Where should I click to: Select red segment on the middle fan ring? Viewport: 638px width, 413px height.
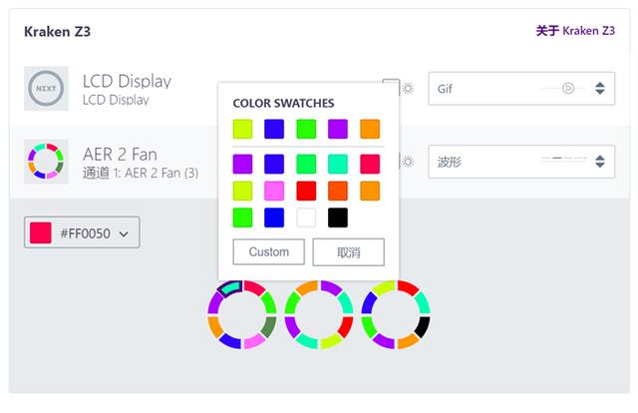click(x=346, y=326)
